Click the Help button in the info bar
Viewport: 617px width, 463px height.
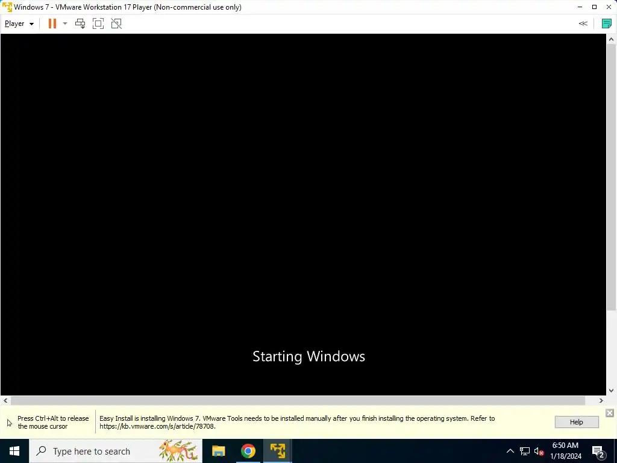pos(577,422)
